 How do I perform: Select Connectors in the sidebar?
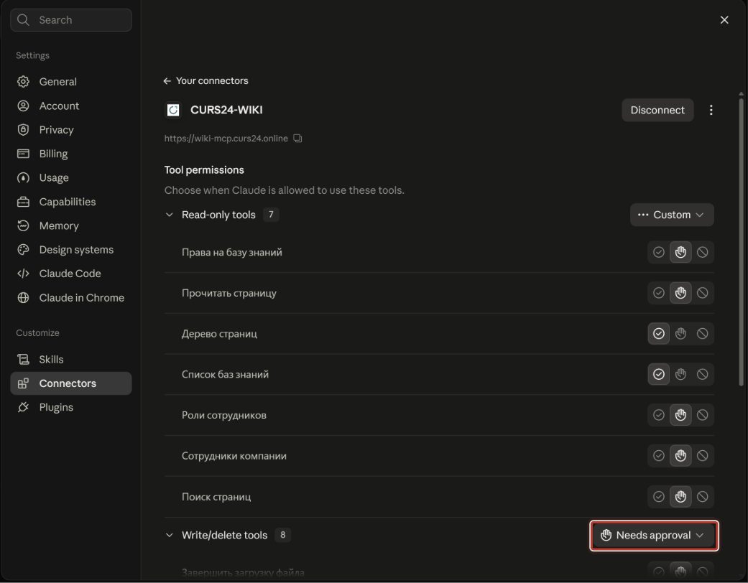(x=70, y=383)
